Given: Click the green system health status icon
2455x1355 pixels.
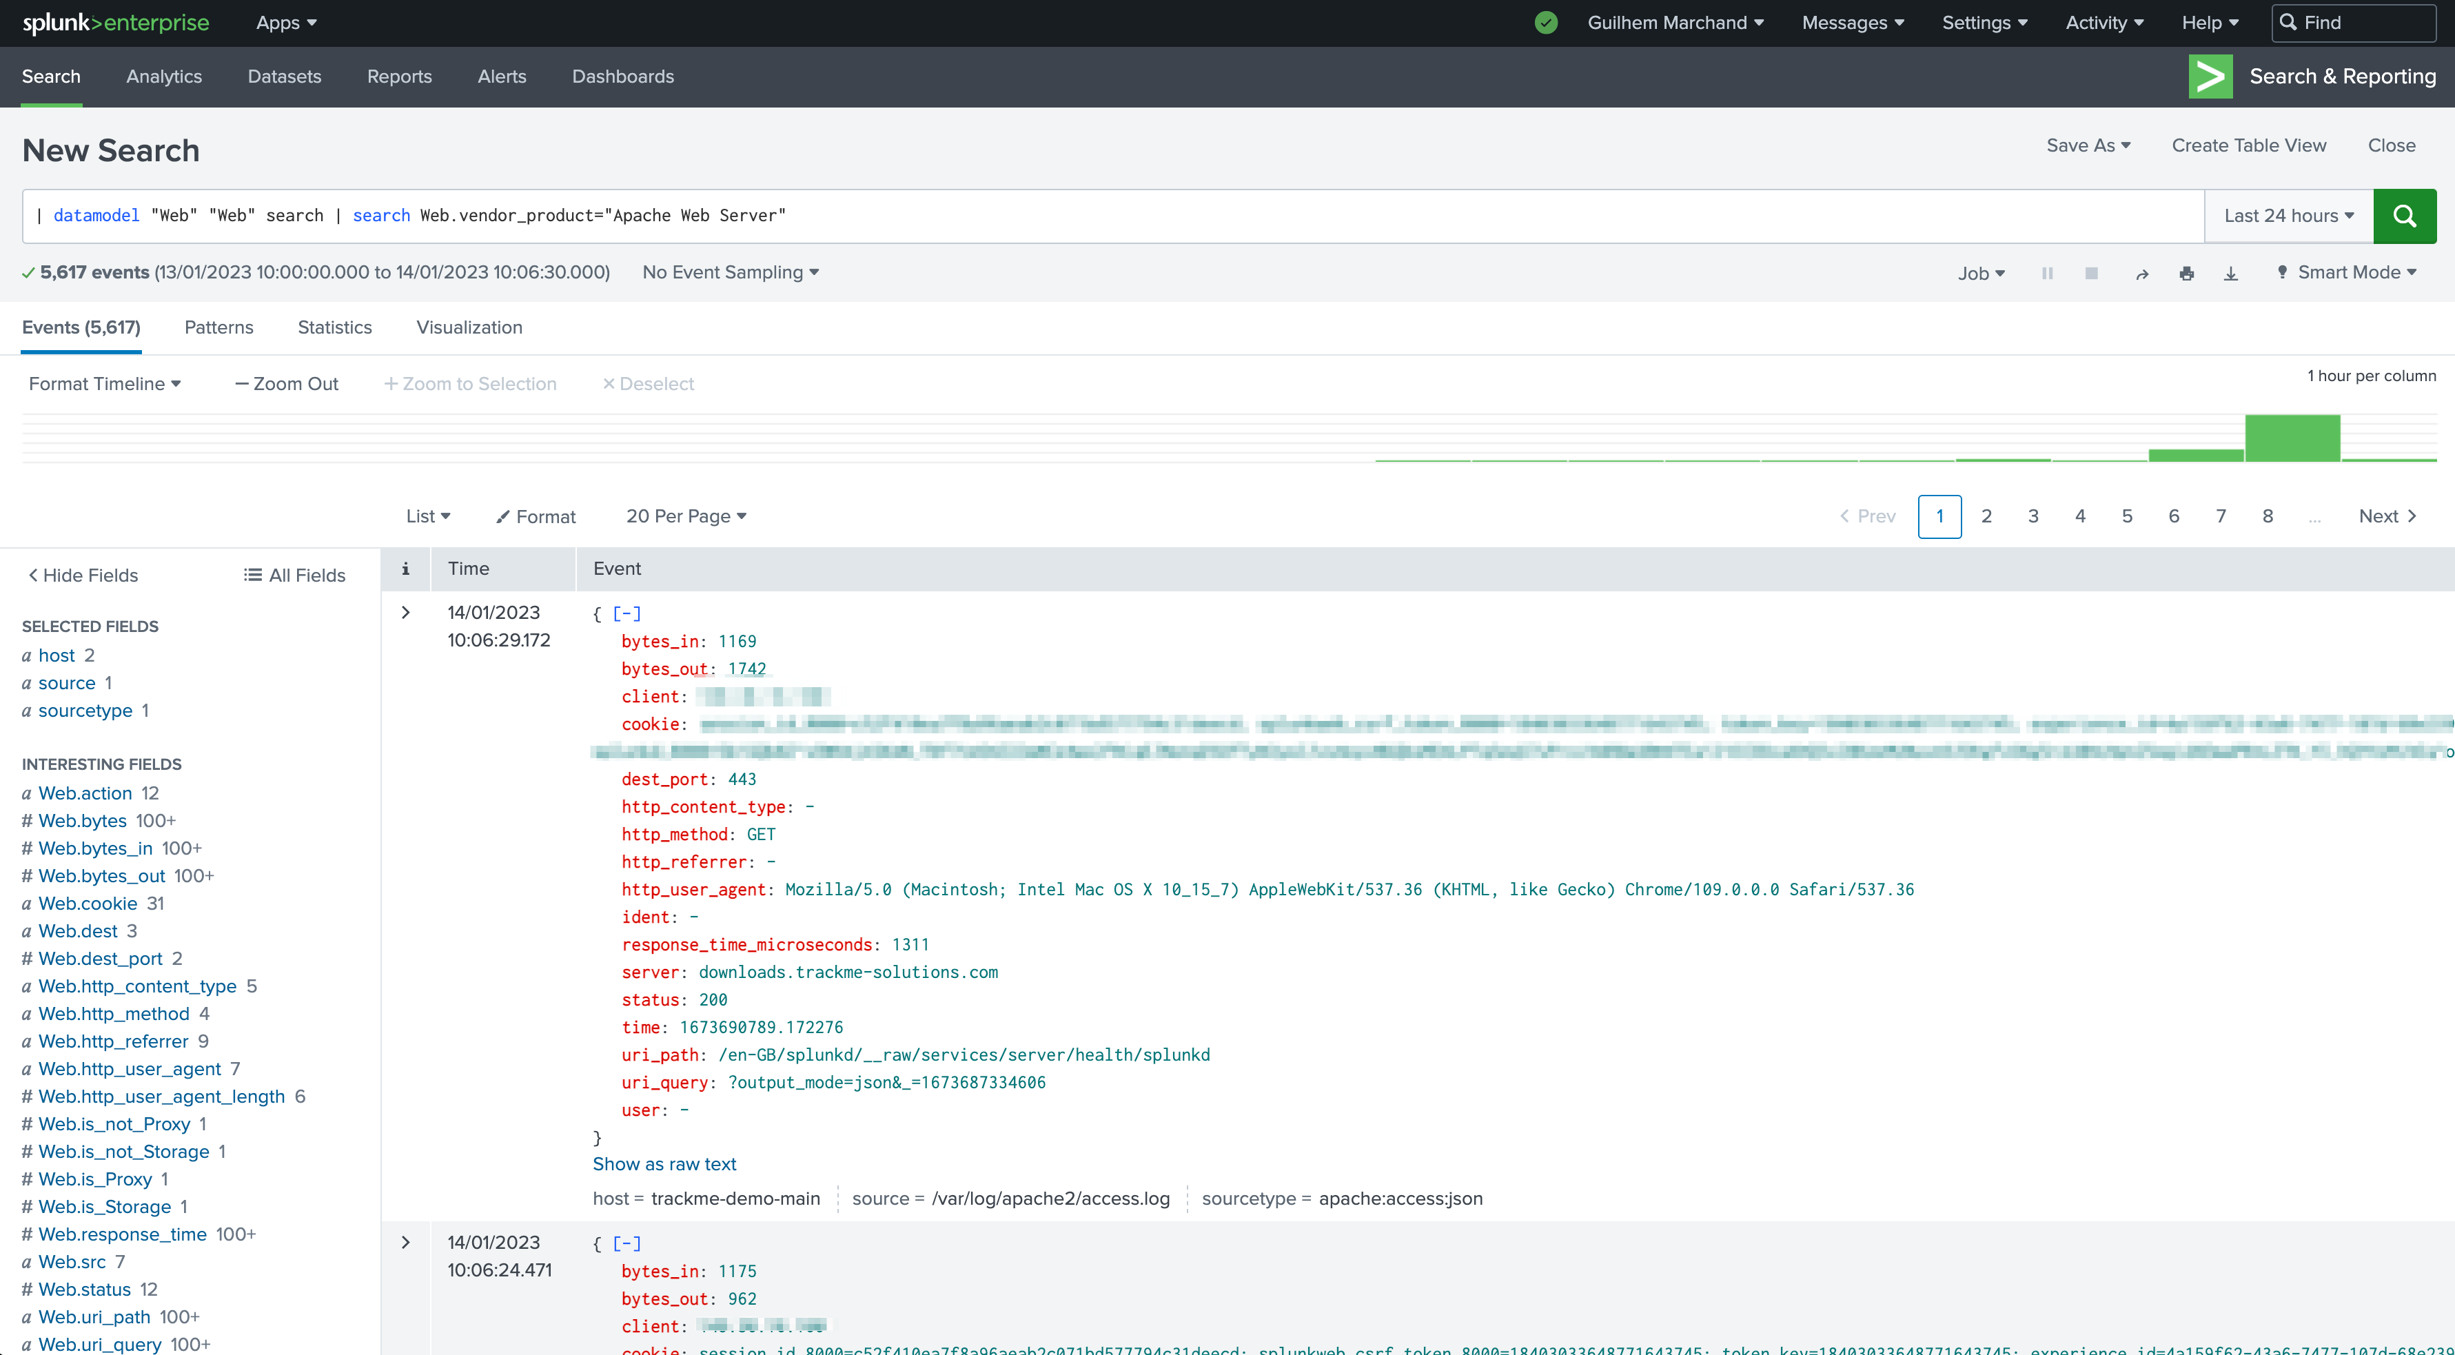Looking at the screenshot, I should [x=1546, y=23].
